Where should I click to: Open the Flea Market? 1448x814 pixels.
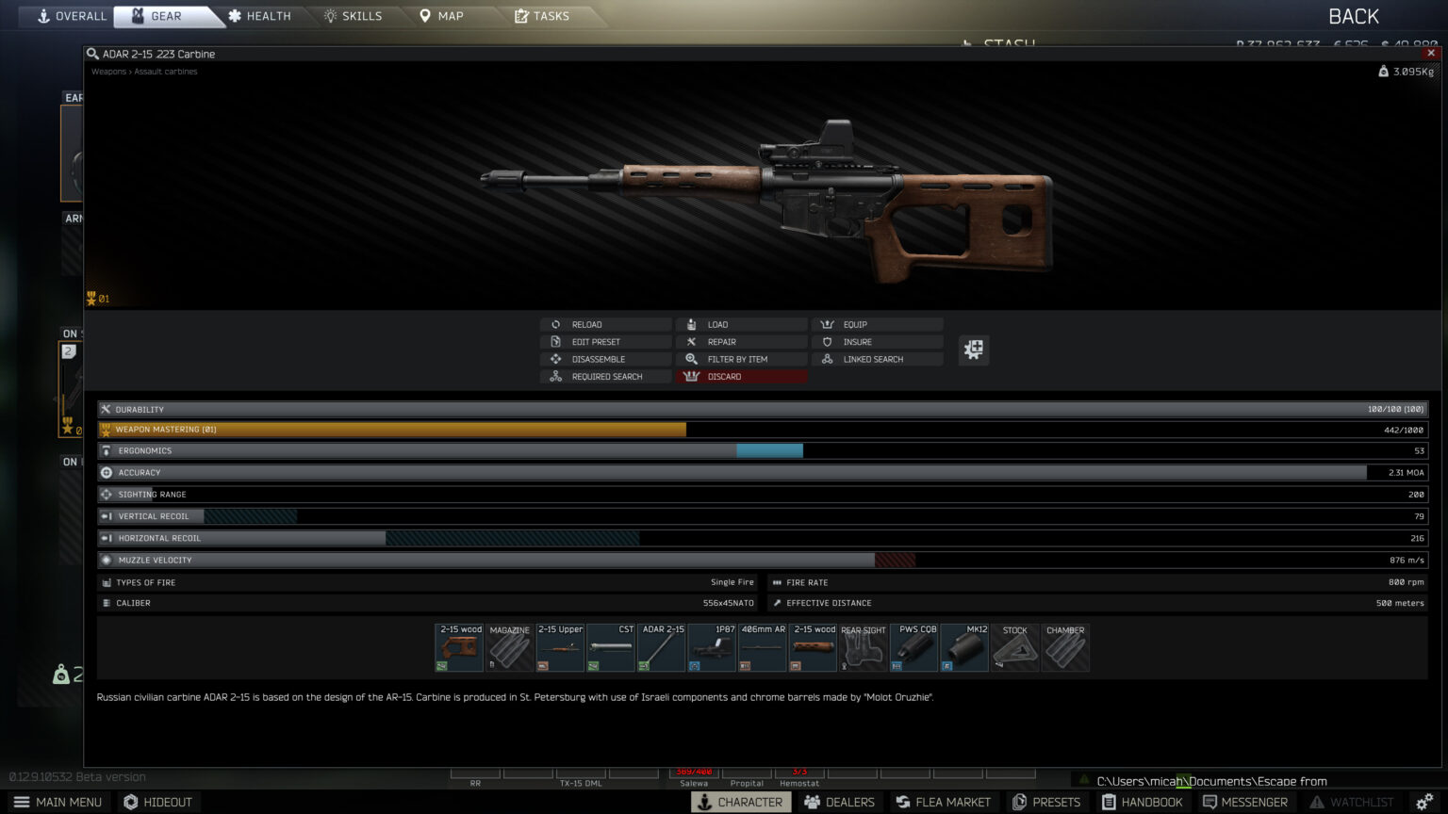point(944,802)
